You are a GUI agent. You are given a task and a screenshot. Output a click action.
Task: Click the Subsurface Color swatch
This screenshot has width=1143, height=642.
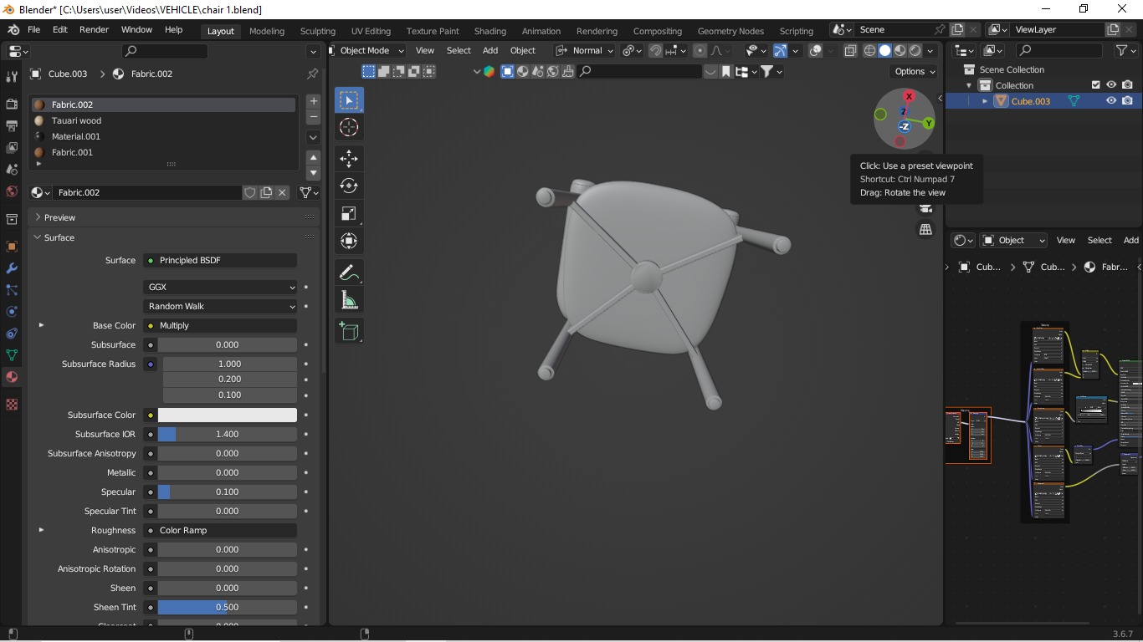tap(228, 415)
